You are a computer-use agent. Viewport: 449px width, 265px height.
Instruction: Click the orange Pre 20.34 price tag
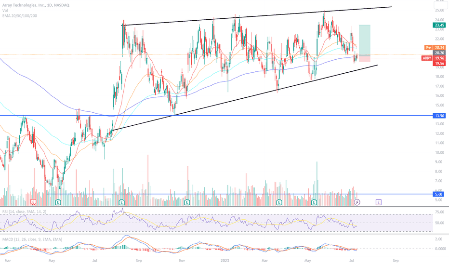435,48
